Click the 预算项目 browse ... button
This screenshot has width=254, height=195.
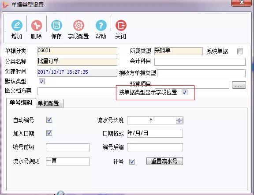(239, 85)
